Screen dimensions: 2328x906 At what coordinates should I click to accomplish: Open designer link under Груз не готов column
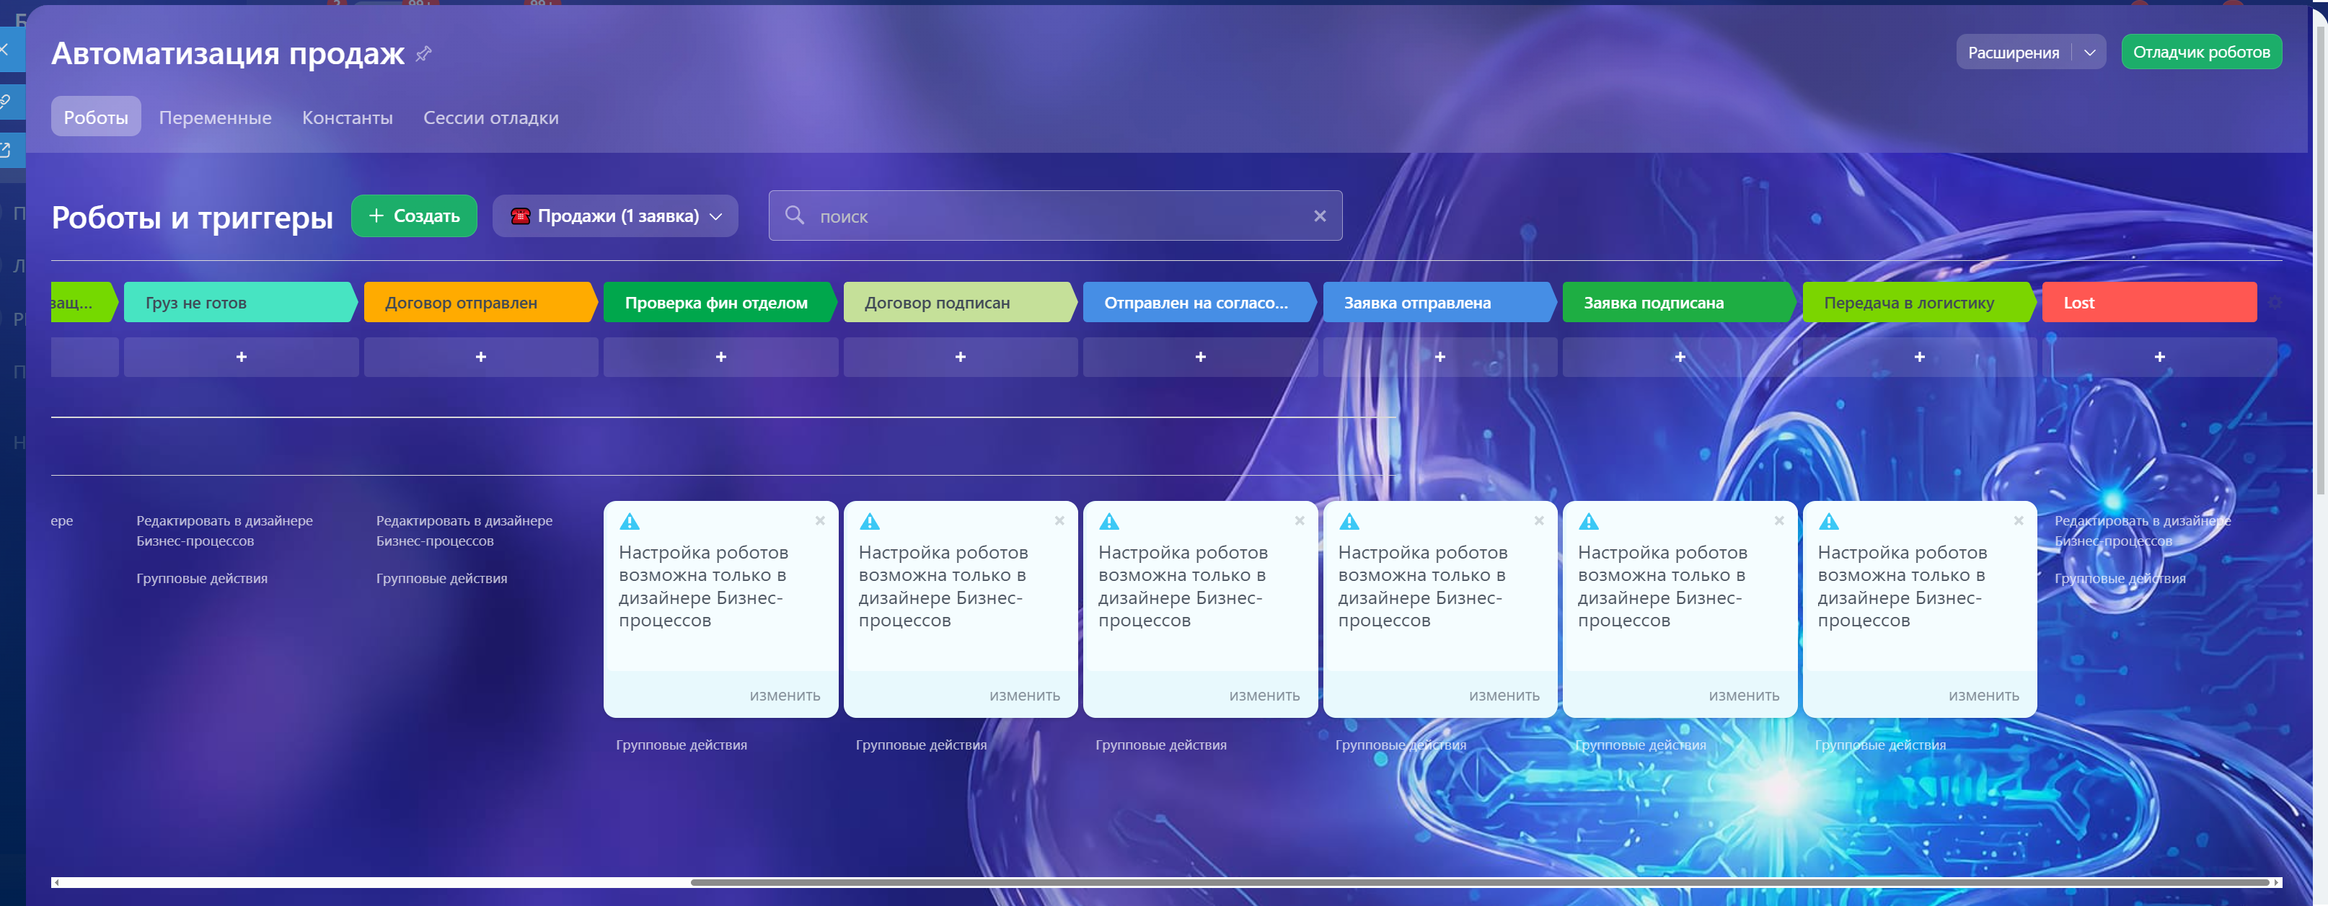point(224,531)
